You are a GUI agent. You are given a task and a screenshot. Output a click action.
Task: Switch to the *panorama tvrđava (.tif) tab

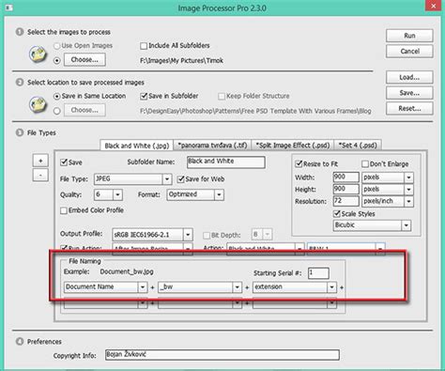click(212, 146)
